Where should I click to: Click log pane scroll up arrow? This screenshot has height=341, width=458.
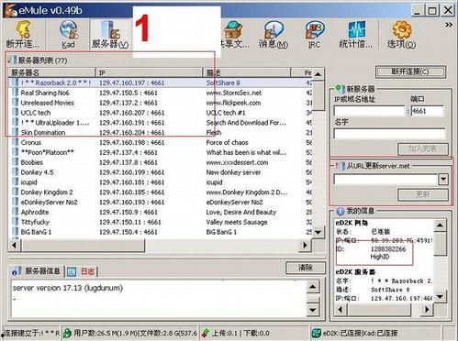313,287
